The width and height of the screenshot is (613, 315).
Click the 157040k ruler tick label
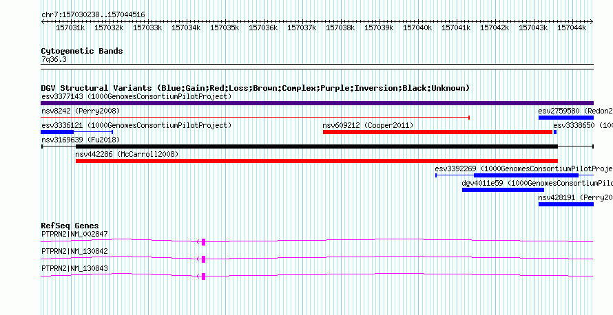coord(417,28)
